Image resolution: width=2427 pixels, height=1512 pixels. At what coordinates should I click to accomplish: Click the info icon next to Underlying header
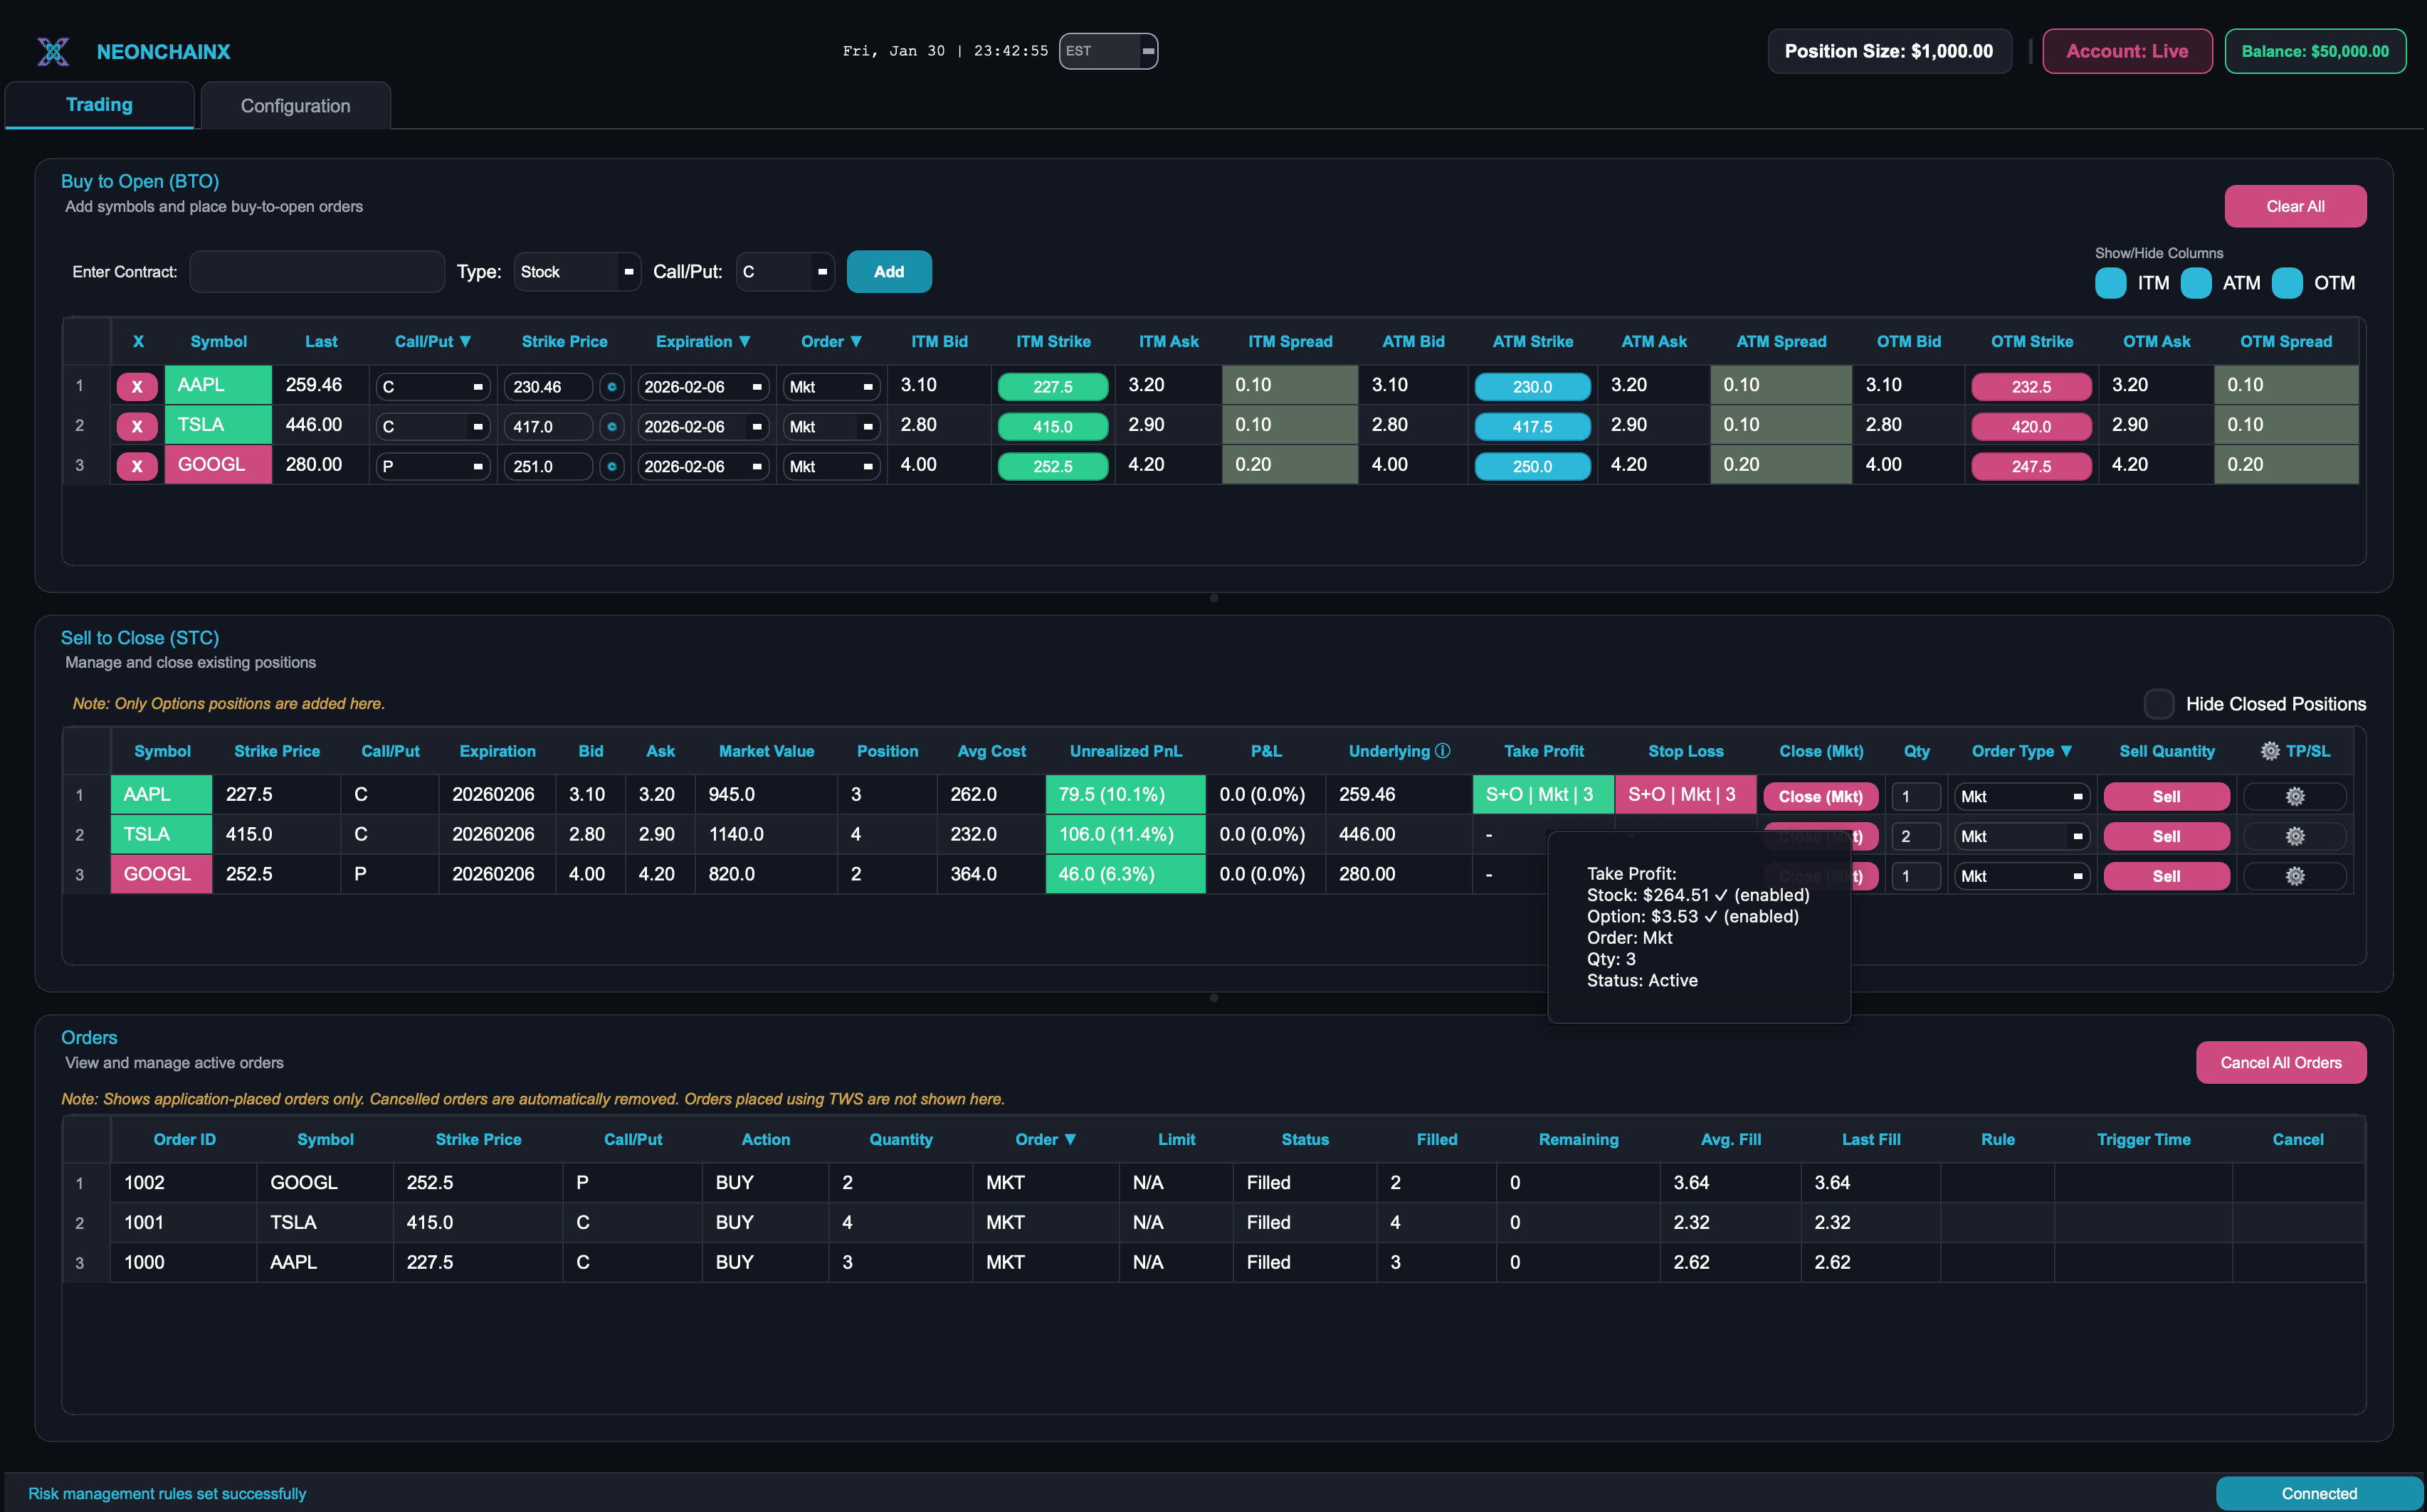(x=1441, y=750)
